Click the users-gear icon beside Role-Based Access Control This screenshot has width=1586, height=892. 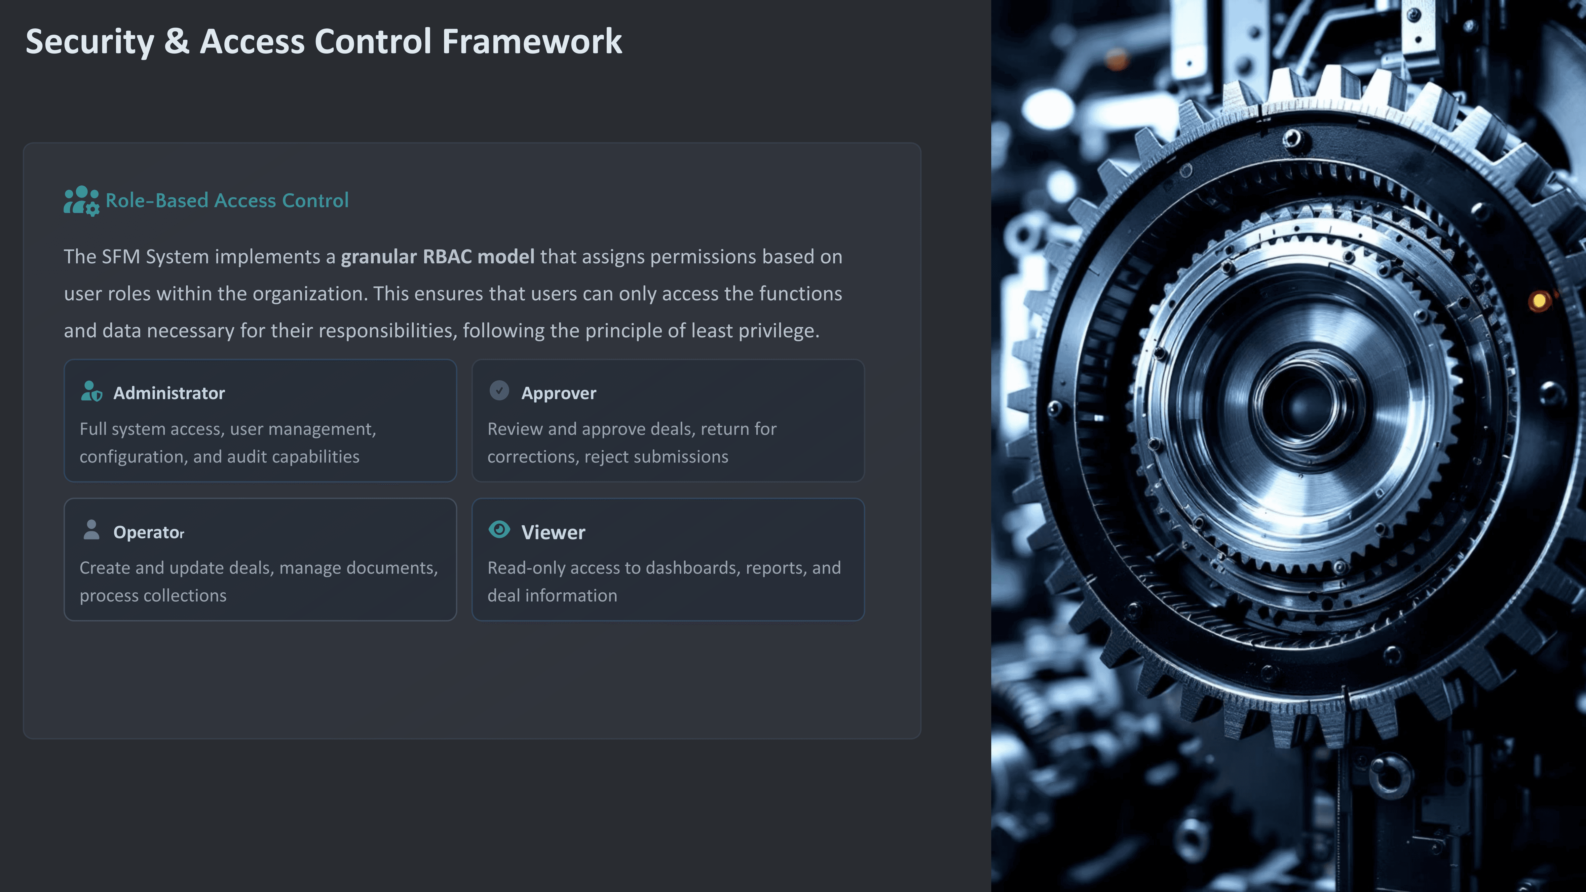coord(81,201)
